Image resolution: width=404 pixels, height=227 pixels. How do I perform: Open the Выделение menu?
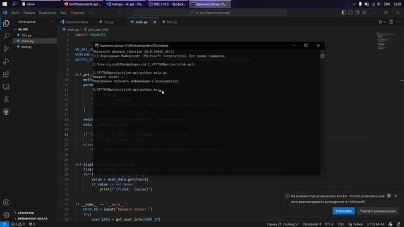click(48, 13)
